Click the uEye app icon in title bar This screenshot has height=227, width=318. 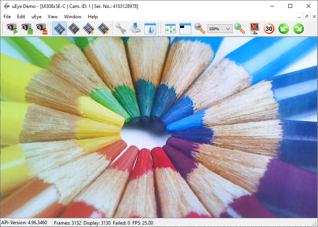coord(7,6)
